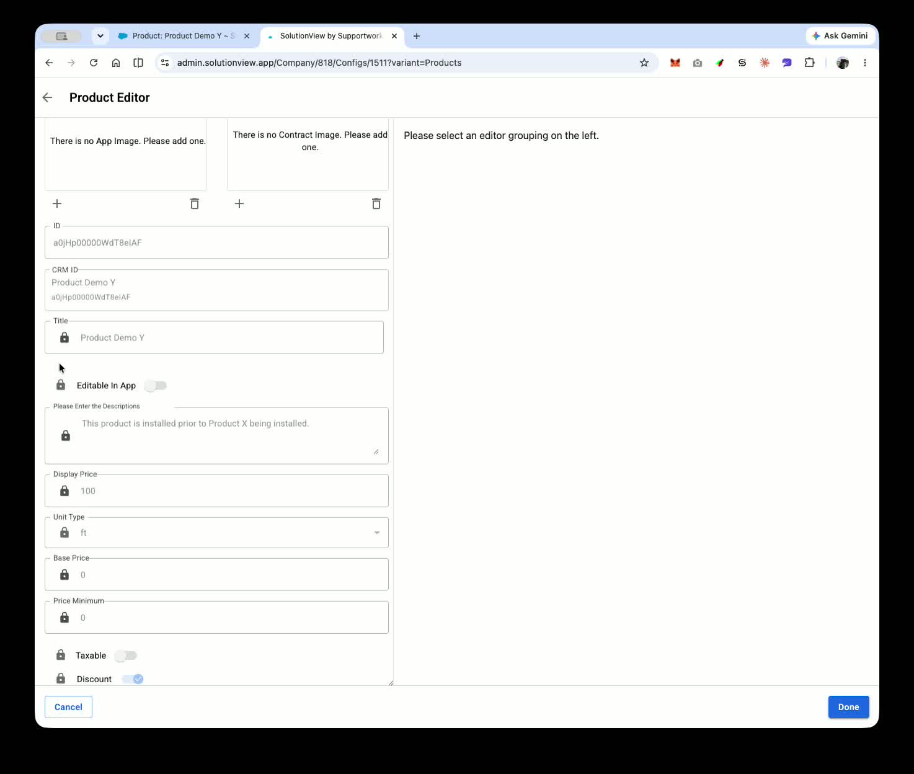The image size is (914, 774).
Task: Switch to the Product Demo Y Salesforce tab
Action: pyautogui.click(x=184, y=36)
